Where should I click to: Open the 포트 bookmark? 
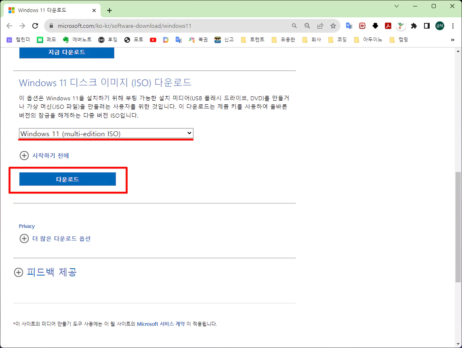[134, 40]
